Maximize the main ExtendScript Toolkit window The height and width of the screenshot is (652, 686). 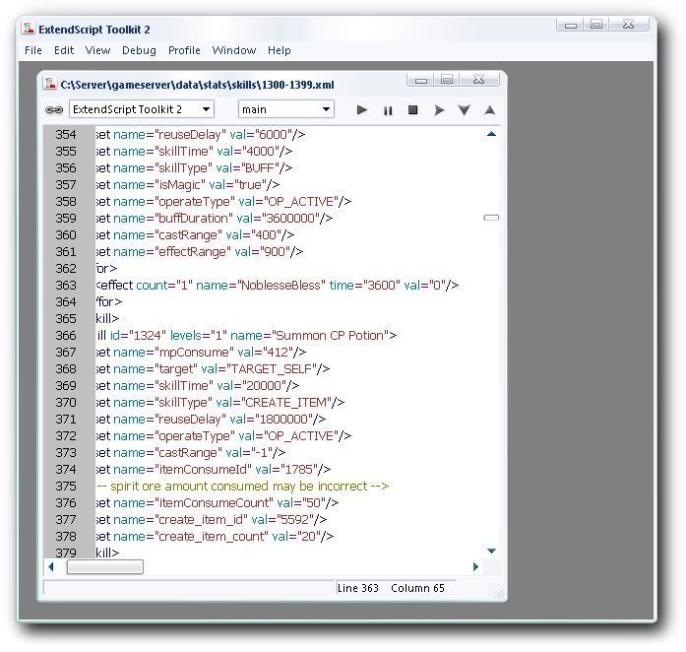596,25
